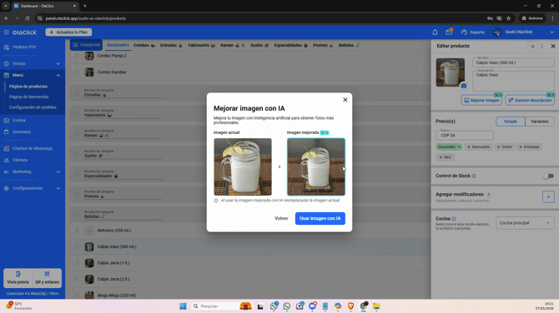Switch to Sushis tab
Viewport: 559px width, 313px height.
pyautogui.click(x=259, y=45)
